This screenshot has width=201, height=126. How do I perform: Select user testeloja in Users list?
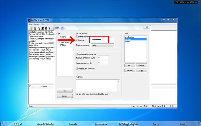click(x=135, y=39)
